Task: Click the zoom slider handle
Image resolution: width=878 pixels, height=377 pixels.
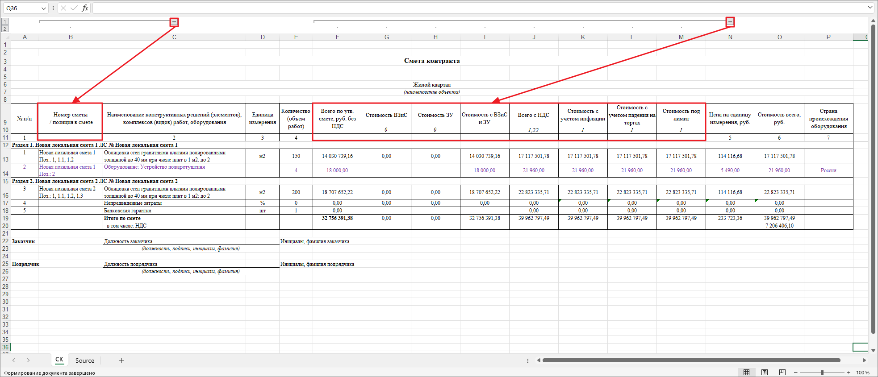Action: pos(822,372)
